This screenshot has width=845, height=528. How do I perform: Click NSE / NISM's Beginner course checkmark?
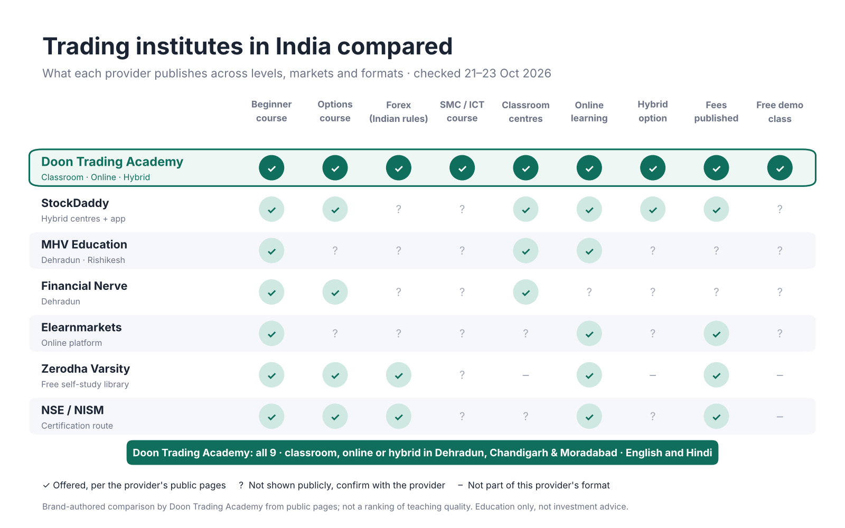point(271,417)
